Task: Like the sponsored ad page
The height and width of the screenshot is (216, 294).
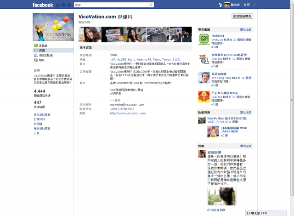Action: pos(216,210)
